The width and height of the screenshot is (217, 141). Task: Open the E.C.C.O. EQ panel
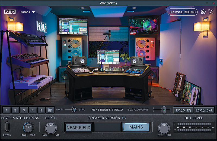pos(183,110)
